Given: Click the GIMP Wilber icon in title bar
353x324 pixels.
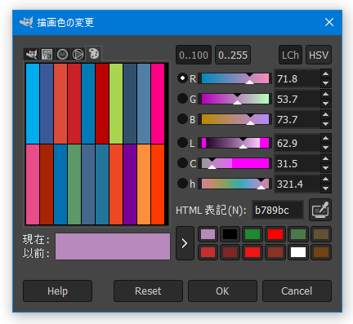Looking at the screenshot, I should pyautogui.click(x=26, y=22).
